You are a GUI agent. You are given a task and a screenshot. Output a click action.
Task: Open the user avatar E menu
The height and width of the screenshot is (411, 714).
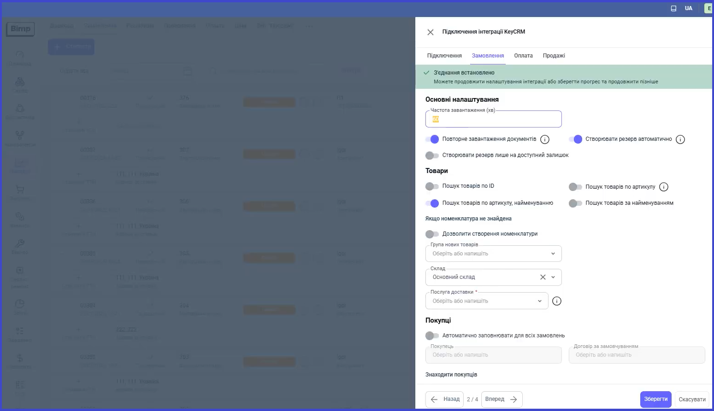[708, 8]
